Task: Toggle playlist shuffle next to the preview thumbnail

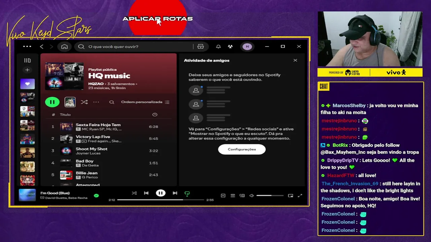Action: coord(84,102)
